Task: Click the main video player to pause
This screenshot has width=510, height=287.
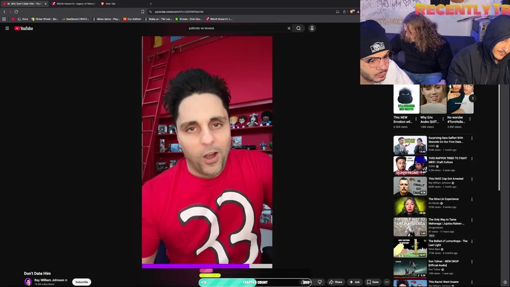Action: pyautogui.click(x=207, y=150)
